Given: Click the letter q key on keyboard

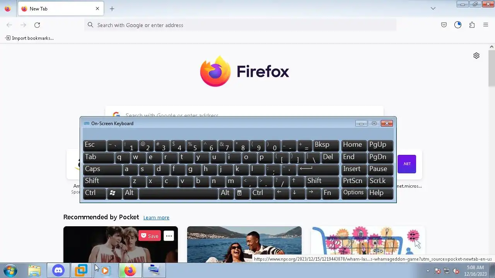Looking at the screenshot, I should [x=123, y=158].
